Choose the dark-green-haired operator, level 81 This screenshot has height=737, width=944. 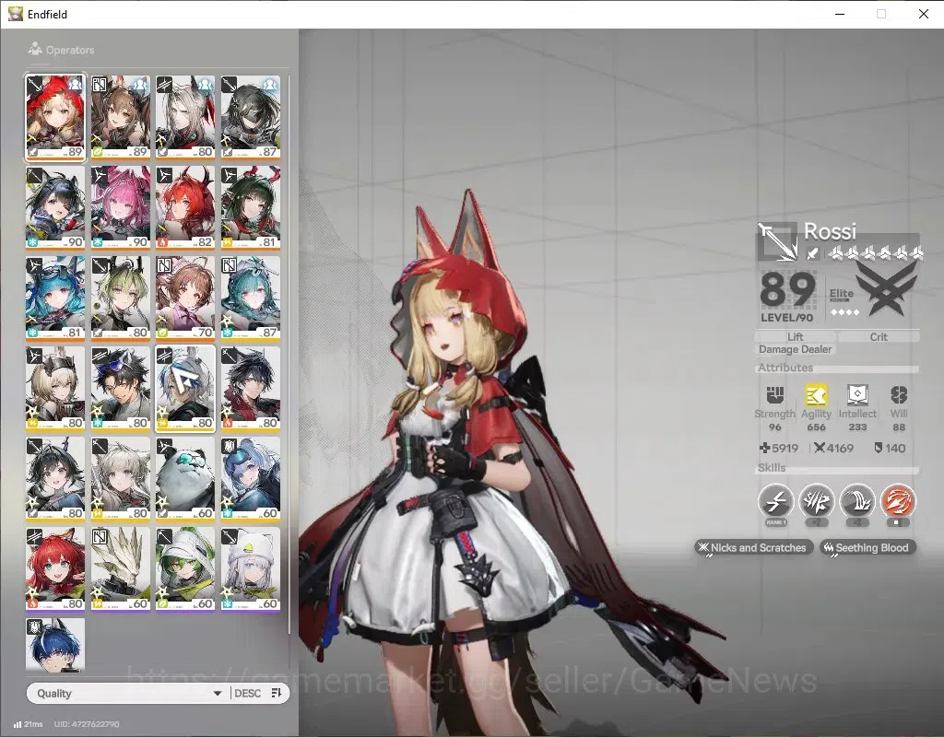tap(251, 208)
